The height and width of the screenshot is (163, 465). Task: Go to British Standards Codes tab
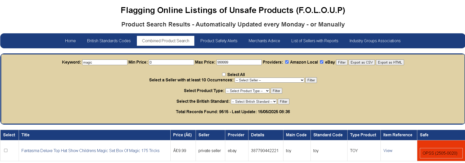tap(109, 41)
